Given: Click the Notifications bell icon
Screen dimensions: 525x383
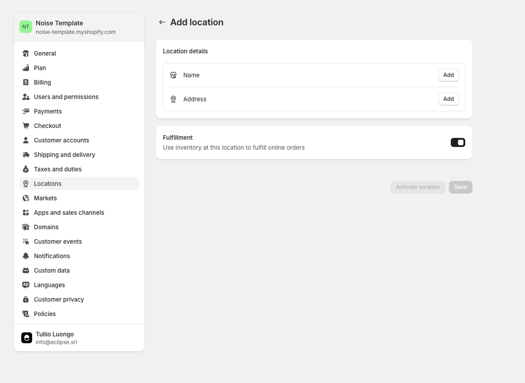Looking at the screenshot, I should pyautogui.click(x=26, y=256).
